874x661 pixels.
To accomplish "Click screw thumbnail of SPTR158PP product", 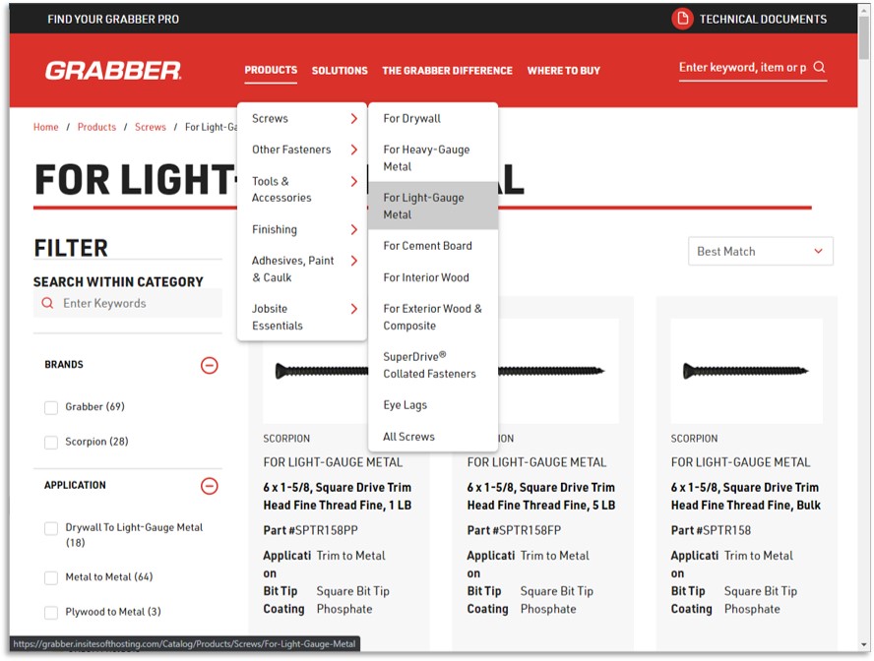I will (316, 371).
